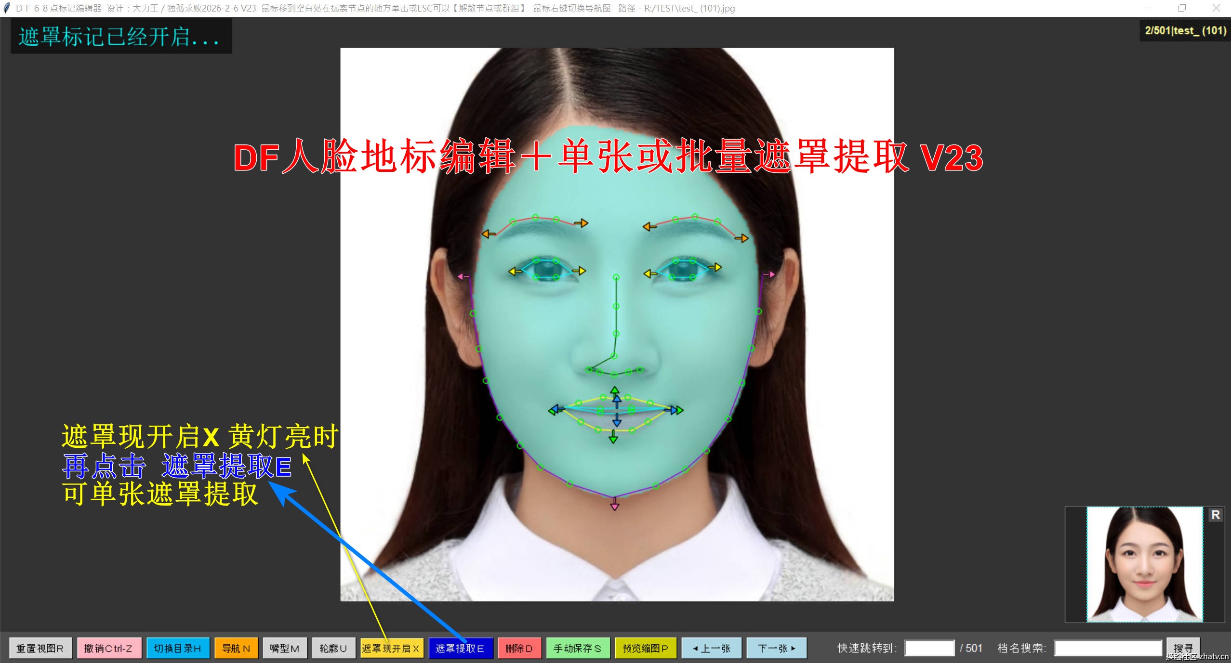
Task: Click the feather app icon in the title bar
Action: 6,8
